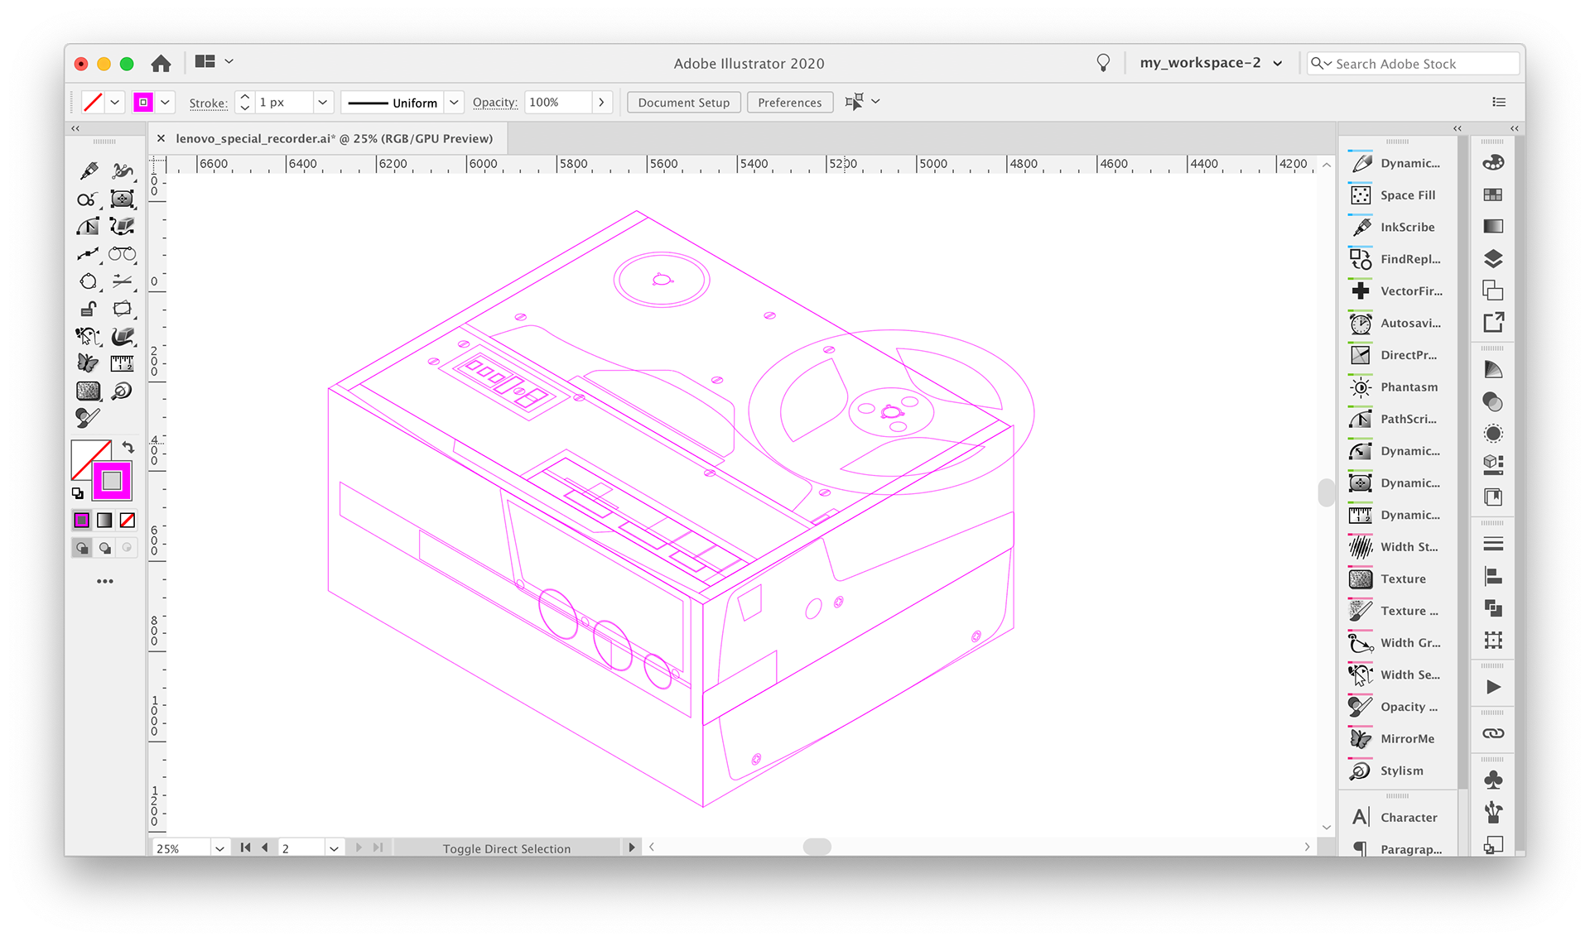Open the Layers panel icon
This screenshot has height=941, width=1590.
click(x=1492, y=259)
